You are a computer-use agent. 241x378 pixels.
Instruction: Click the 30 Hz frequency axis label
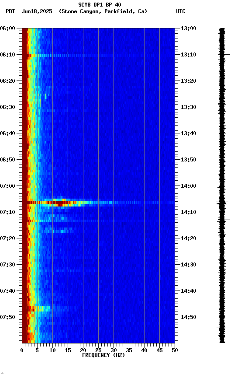(x=114, y=350)
